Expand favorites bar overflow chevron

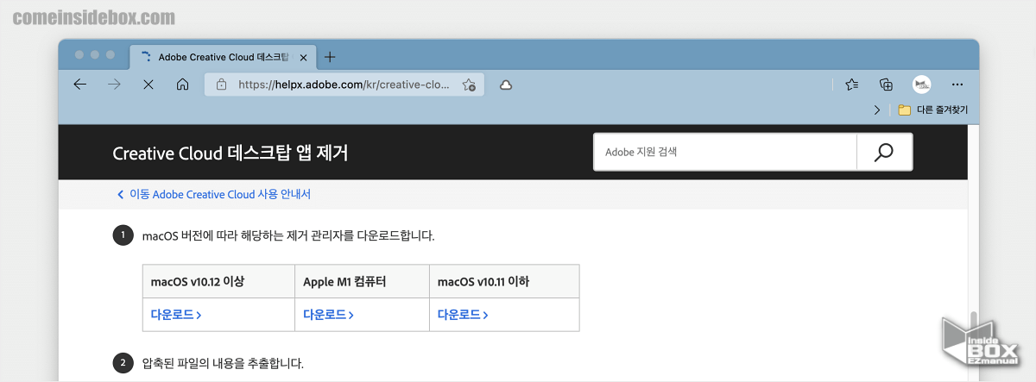click(878, 110)
